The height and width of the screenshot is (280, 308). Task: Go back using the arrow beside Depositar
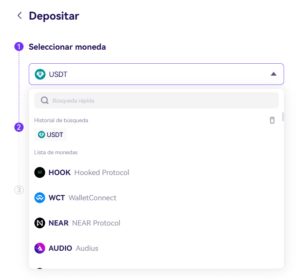pos(20,16)
